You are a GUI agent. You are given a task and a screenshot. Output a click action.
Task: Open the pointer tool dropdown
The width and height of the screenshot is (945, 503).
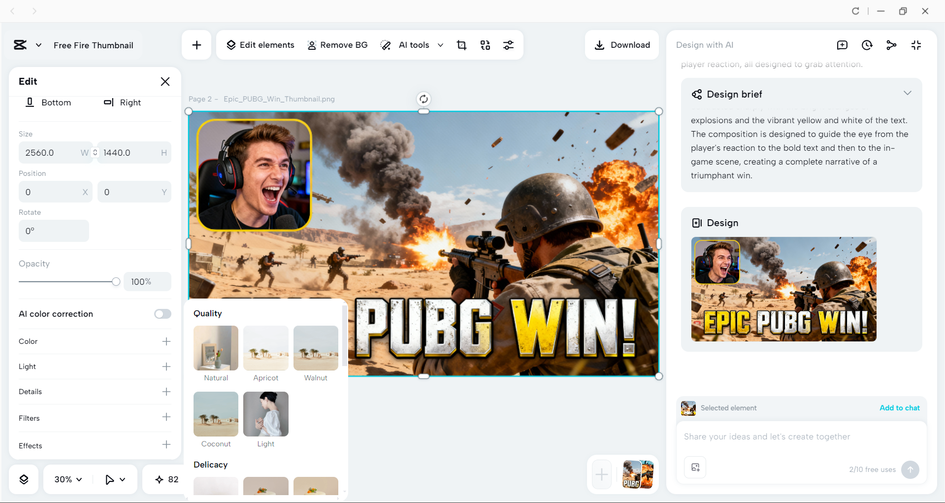pyautogui.click(x=115, y=479)
